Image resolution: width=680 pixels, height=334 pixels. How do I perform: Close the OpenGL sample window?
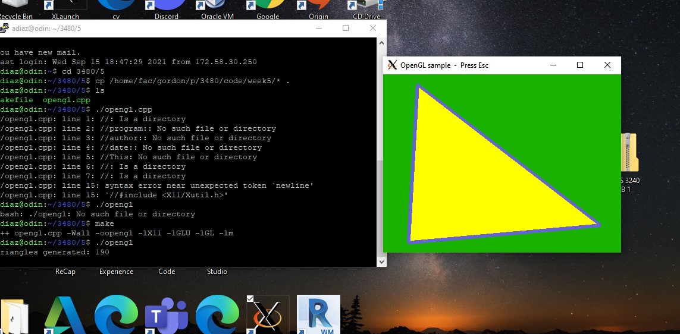[607, 65]
